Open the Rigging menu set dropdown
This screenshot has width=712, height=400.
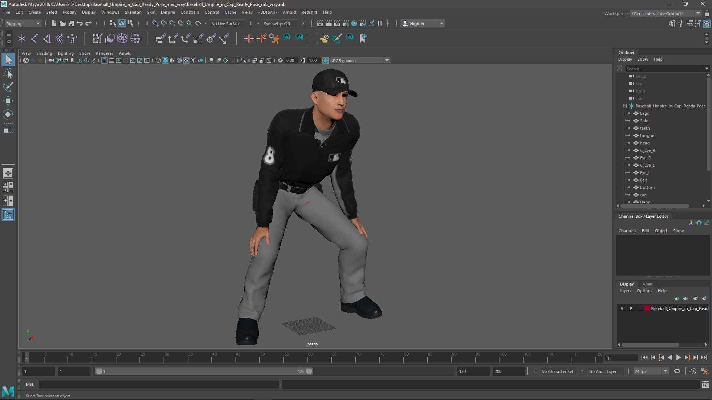click(x=23, y=24)
